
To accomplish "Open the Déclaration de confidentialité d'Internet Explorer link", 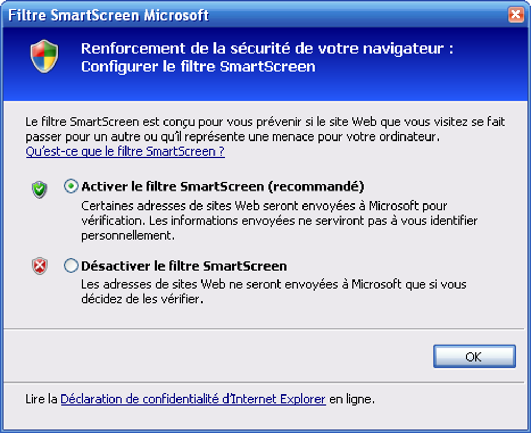I will pyautogui.click(x=193, y=399).
